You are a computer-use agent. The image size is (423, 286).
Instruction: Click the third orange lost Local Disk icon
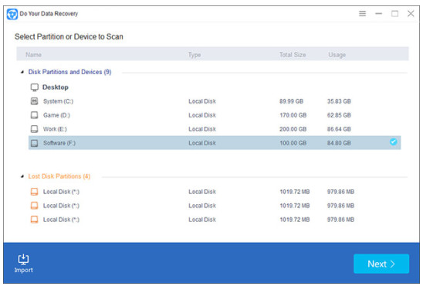34,220
